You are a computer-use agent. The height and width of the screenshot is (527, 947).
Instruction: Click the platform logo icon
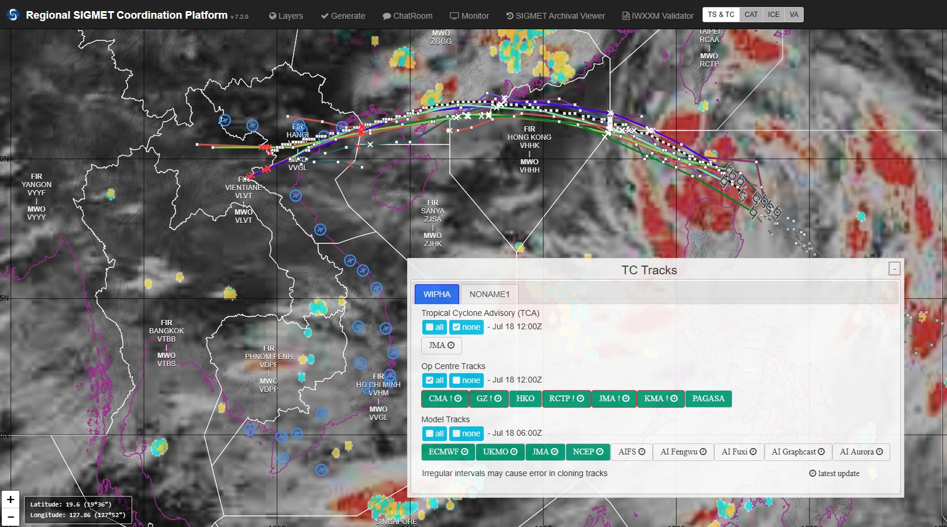tap(13, 15)
